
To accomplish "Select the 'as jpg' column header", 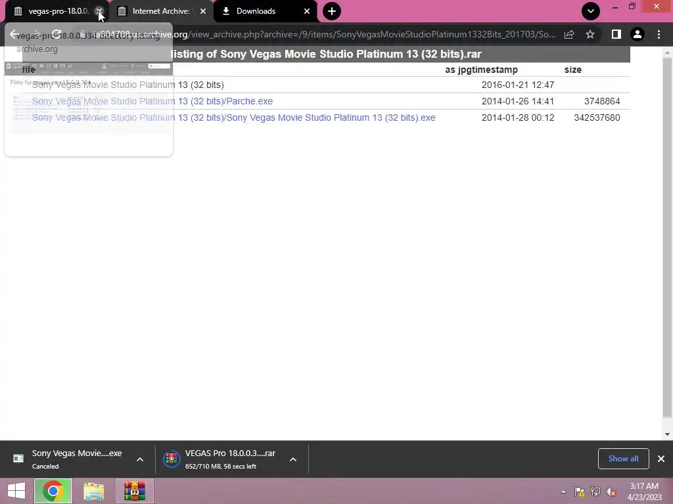I will (x=457, y=70).
